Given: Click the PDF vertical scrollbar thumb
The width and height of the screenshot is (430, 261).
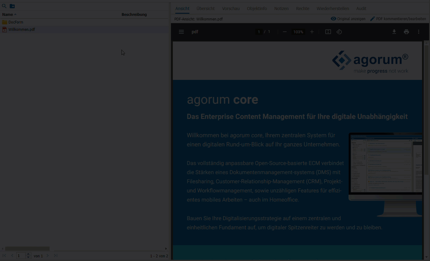Looking at the screenshot, I should coord(427,110).
